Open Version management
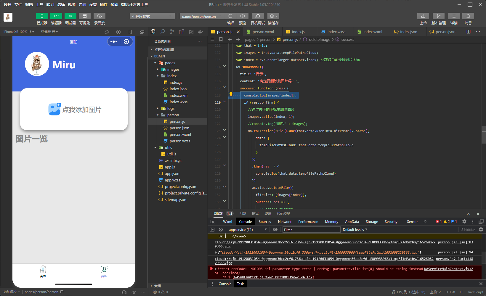Viewport: 486px width, 296px height. coord(439,16)
